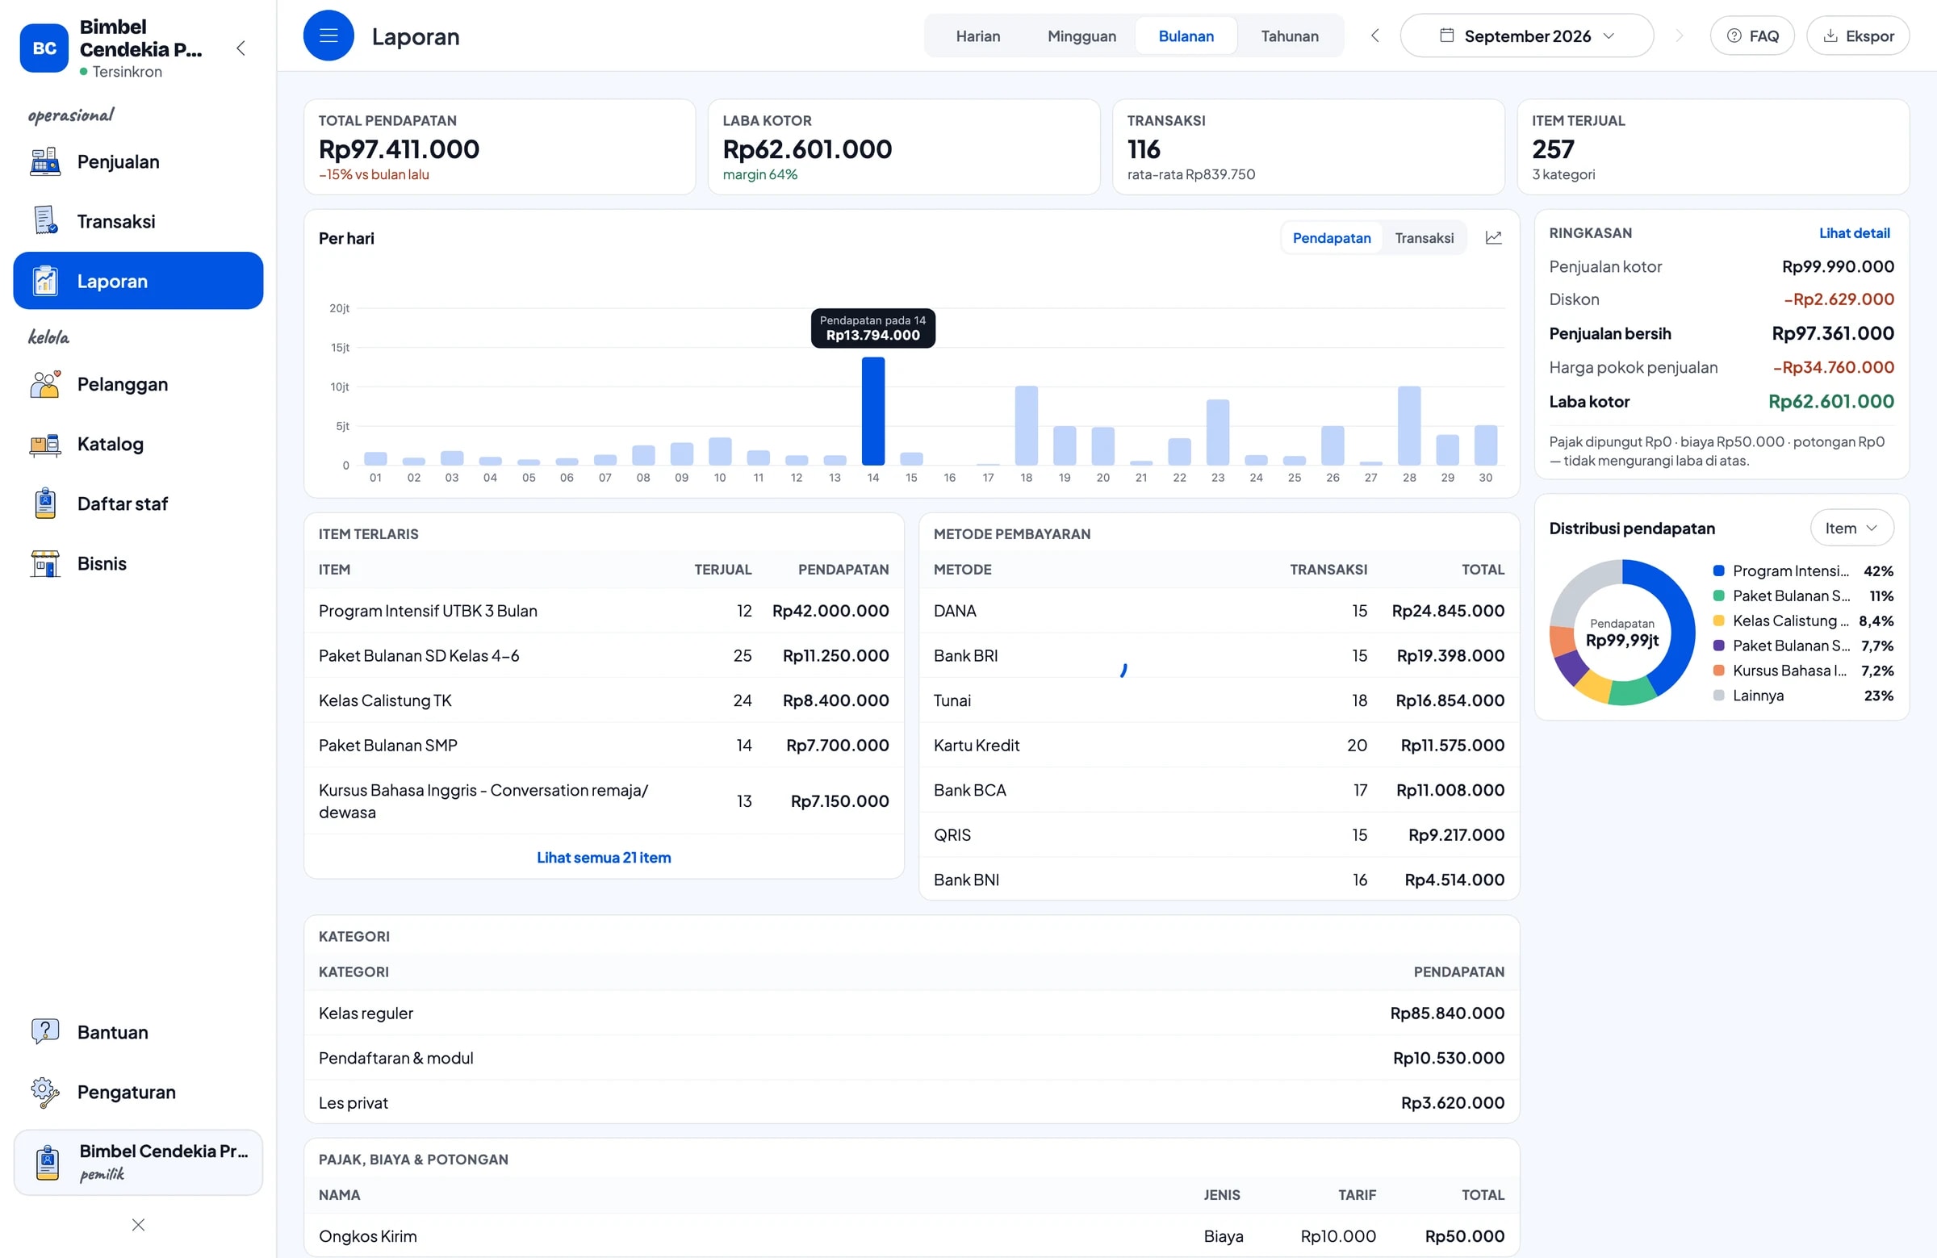Viewport: 1937px width, 1258px height.
Task: Go to the next month arrow
Action: click(1679, 36)
